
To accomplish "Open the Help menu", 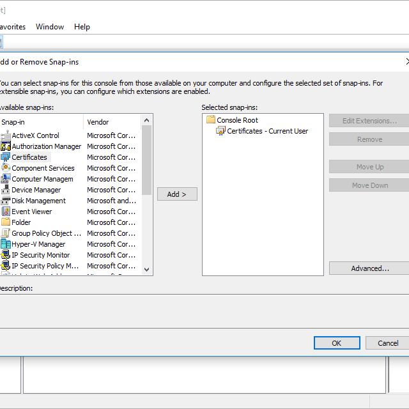I will point(82,27).
